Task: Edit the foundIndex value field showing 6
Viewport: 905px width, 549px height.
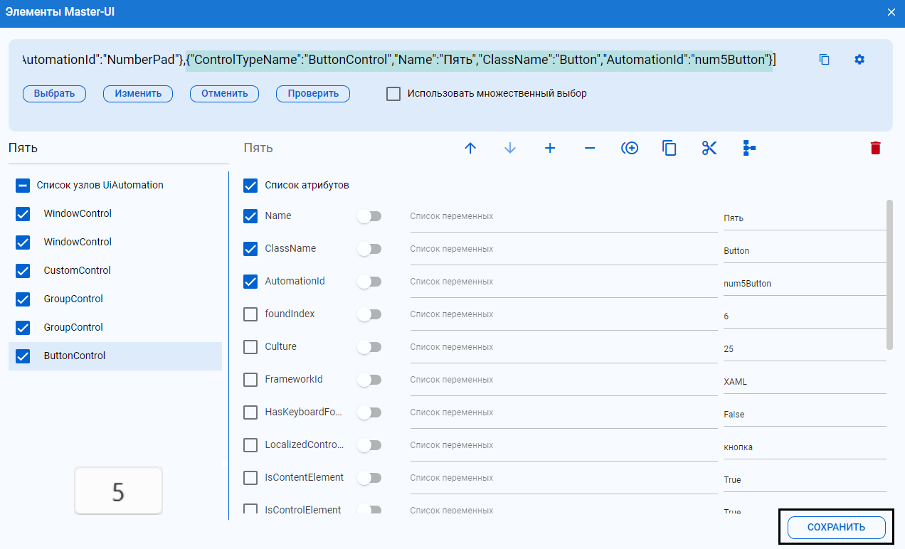Action: click(x=805, y=316)
